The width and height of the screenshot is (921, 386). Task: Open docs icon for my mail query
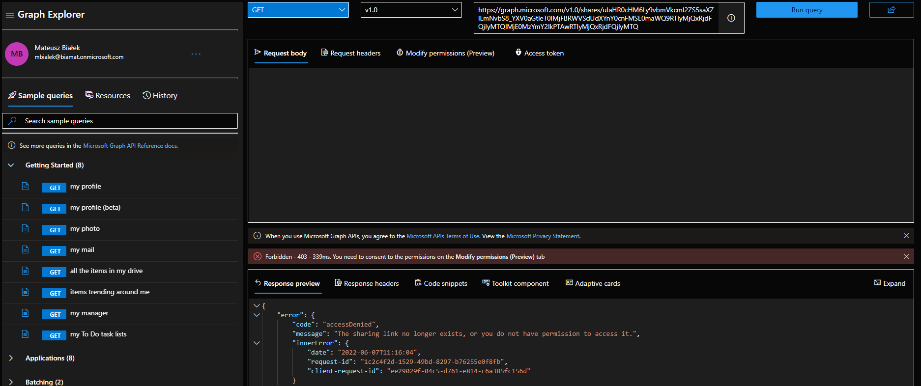[x=25, y=249]
